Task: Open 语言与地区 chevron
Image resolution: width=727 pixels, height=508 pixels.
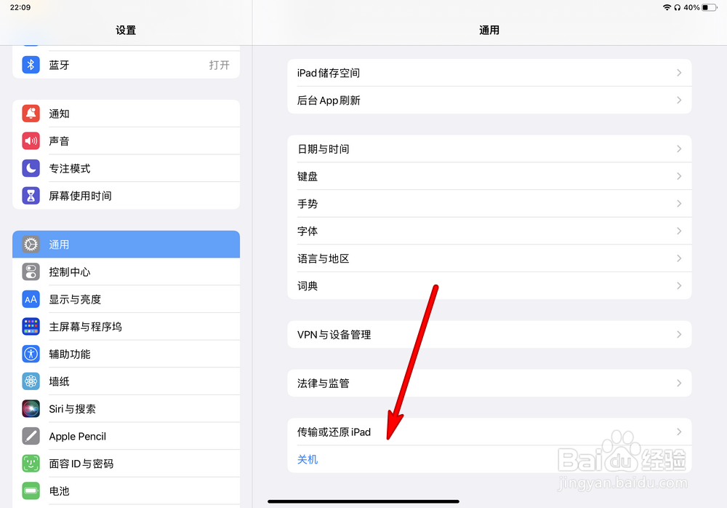Action: tap(679, 258)
